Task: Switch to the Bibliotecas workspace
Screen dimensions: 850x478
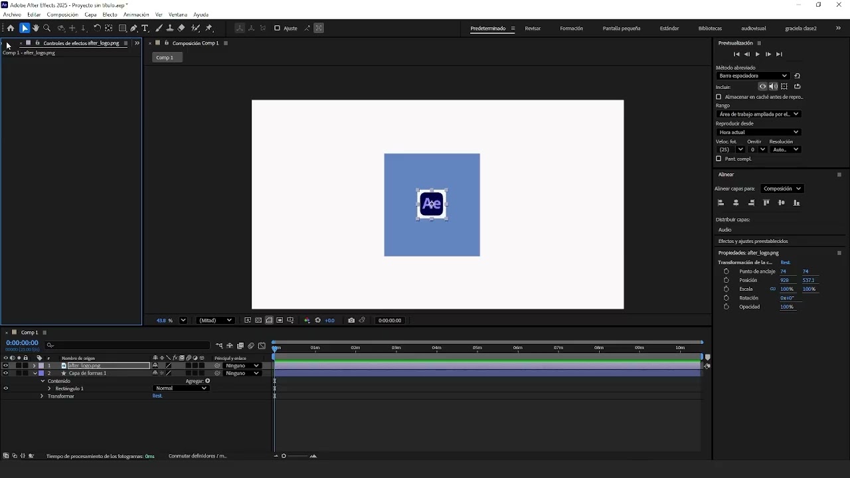Action: click(x=710, y=29)
